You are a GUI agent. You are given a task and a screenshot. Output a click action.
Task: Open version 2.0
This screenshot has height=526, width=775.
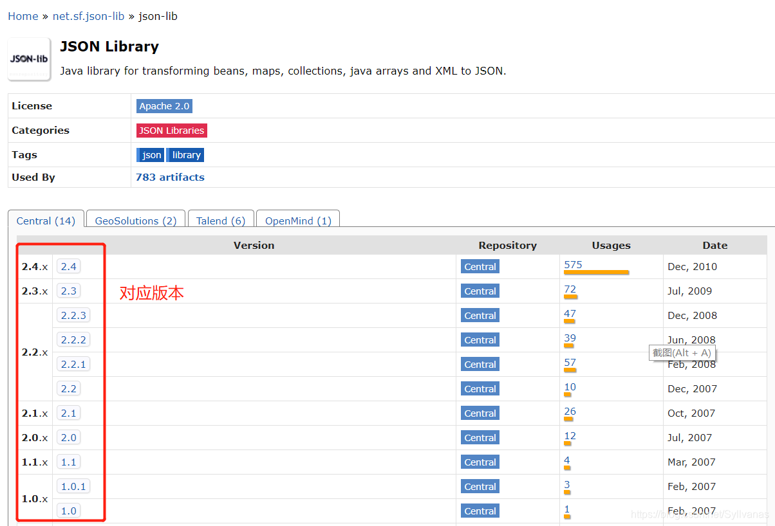(68, 437)
